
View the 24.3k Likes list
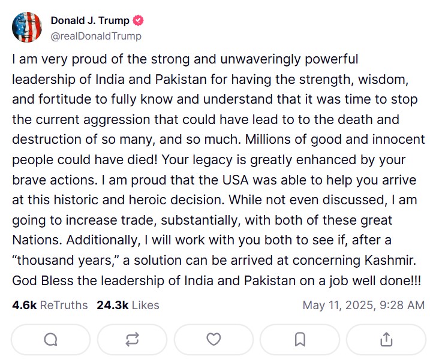point(128,305)
